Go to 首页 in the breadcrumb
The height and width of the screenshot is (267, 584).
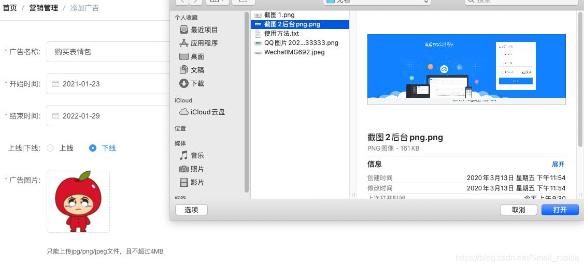coord(10,8)
